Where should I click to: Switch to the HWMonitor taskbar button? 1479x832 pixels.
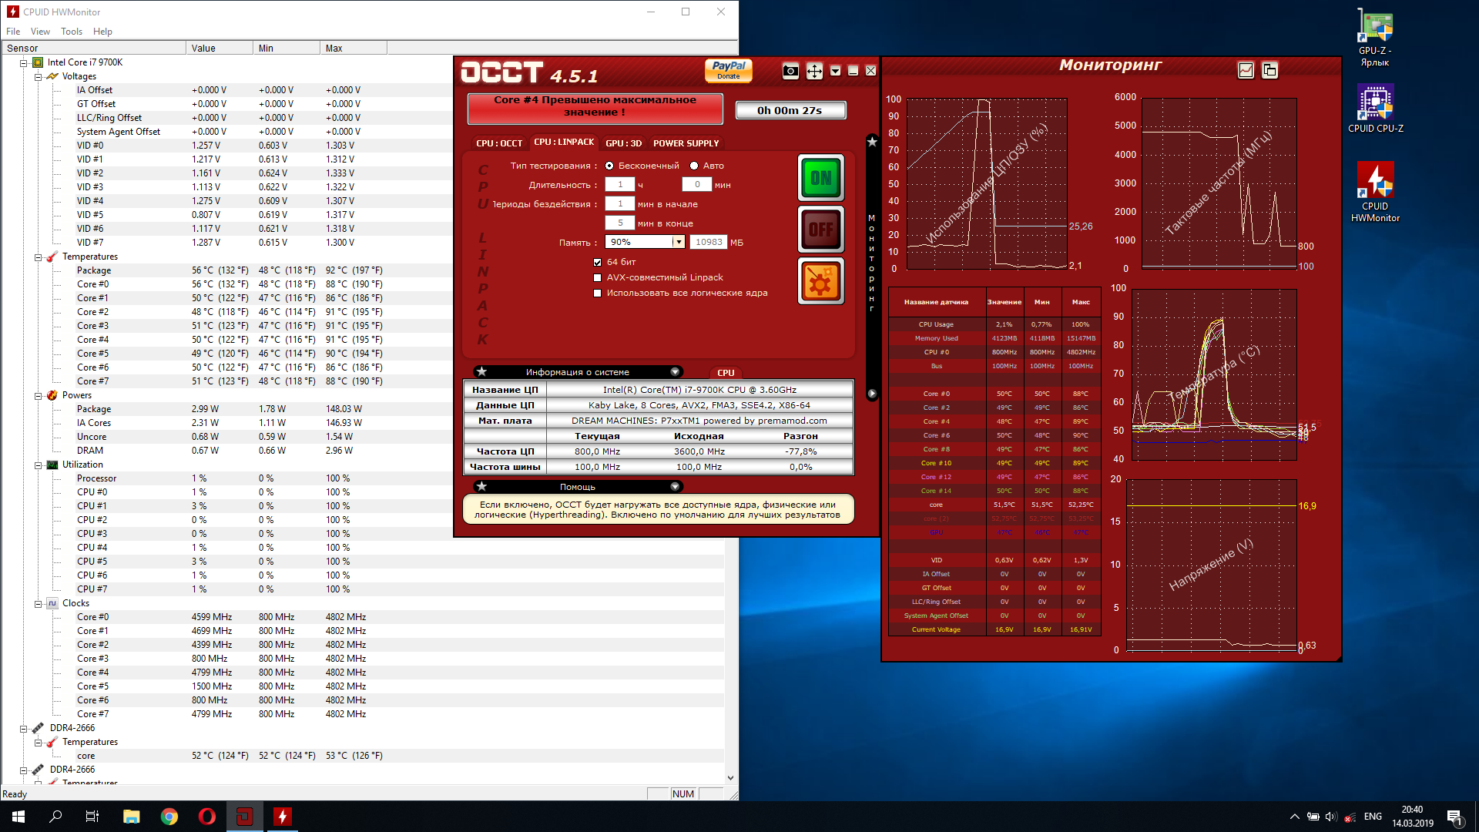282,817
